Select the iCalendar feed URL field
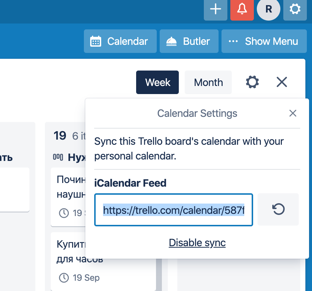Image resolution: width=312 pixels, height=291 pixels. [x=174, y=210]
